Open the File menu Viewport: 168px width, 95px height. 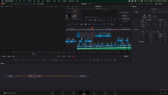[x=16, y=1]
